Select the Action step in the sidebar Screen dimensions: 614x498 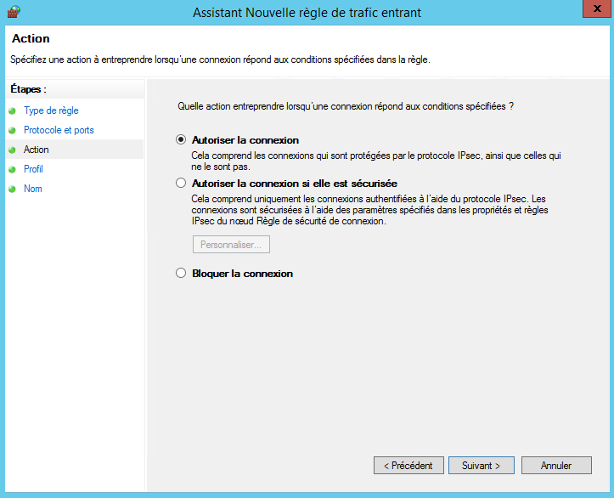37,150
